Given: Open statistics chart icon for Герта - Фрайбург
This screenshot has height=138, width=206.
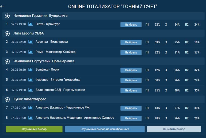Looking at the screenshot, I should coord(30,24).
